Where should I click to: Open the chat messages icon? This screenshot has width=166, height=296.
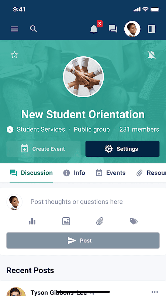(x=113, y=29)
